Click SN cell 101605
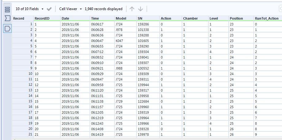 point(148,41)
